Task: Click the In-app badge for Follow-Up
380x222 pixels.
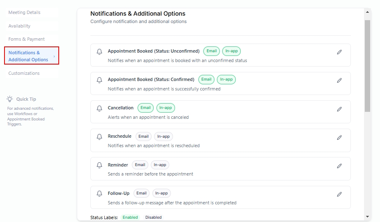Action: pyautogui.click(x=161, y=193)
